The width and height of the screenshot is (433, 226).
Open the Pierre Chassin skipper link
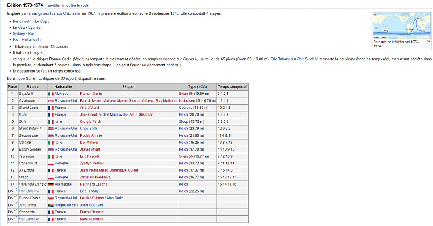pyautogui.click(x=92, y=212)
